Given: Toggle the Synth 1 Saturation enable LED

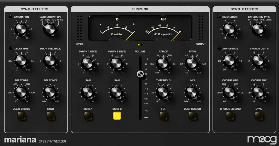Looking at the screenshot, I should pyautogui.click(x=11, y=17).
